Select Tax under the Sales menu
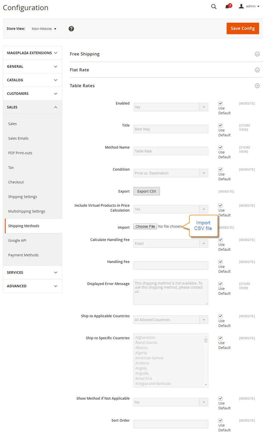This screenshot has height=439, width=266. click(x=11, y=167)
